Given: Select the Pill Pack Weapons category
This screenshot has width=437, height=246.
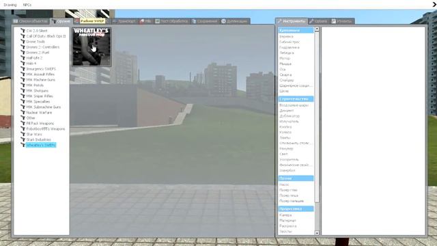Looking at the screenshot, I should (40, 123).
